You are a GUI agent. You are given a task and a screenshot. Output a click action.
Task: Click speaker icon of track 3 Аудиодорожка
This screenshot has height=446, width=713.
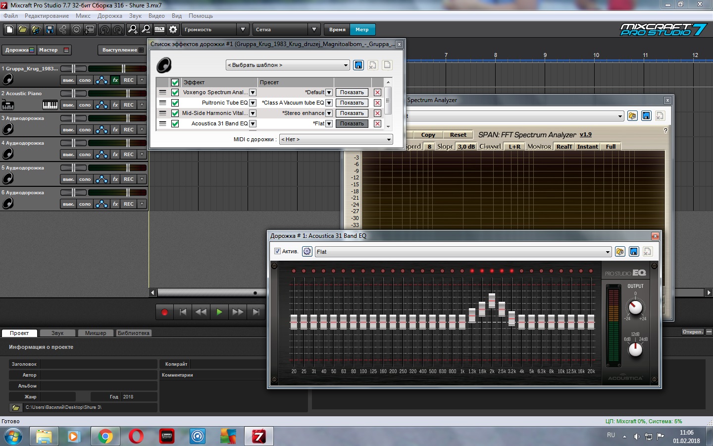click(x=8, y=129)
